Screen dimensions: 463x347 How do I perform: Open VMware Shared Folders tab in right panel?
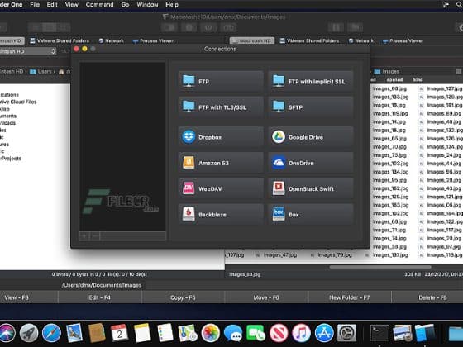(x=309, y=40)
